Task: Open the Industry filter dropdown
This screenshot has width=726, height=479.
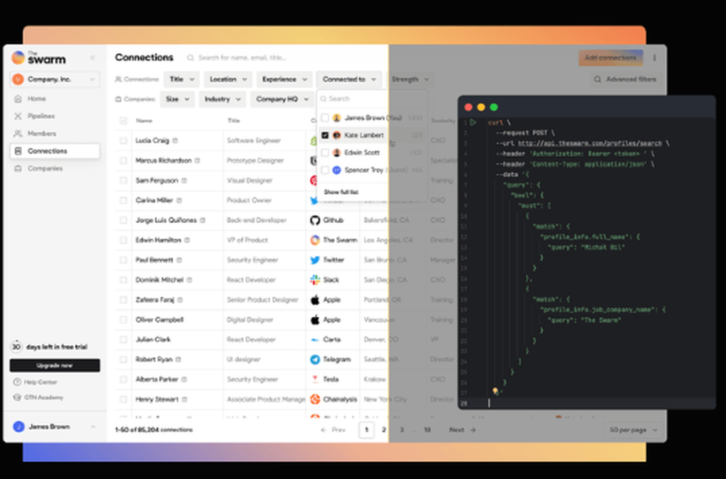Action: point(222,100)
